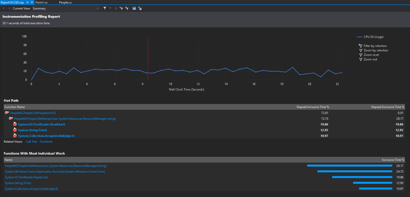
Task: Click the navigate forward arrow
Action: click(x=9, y=8)
